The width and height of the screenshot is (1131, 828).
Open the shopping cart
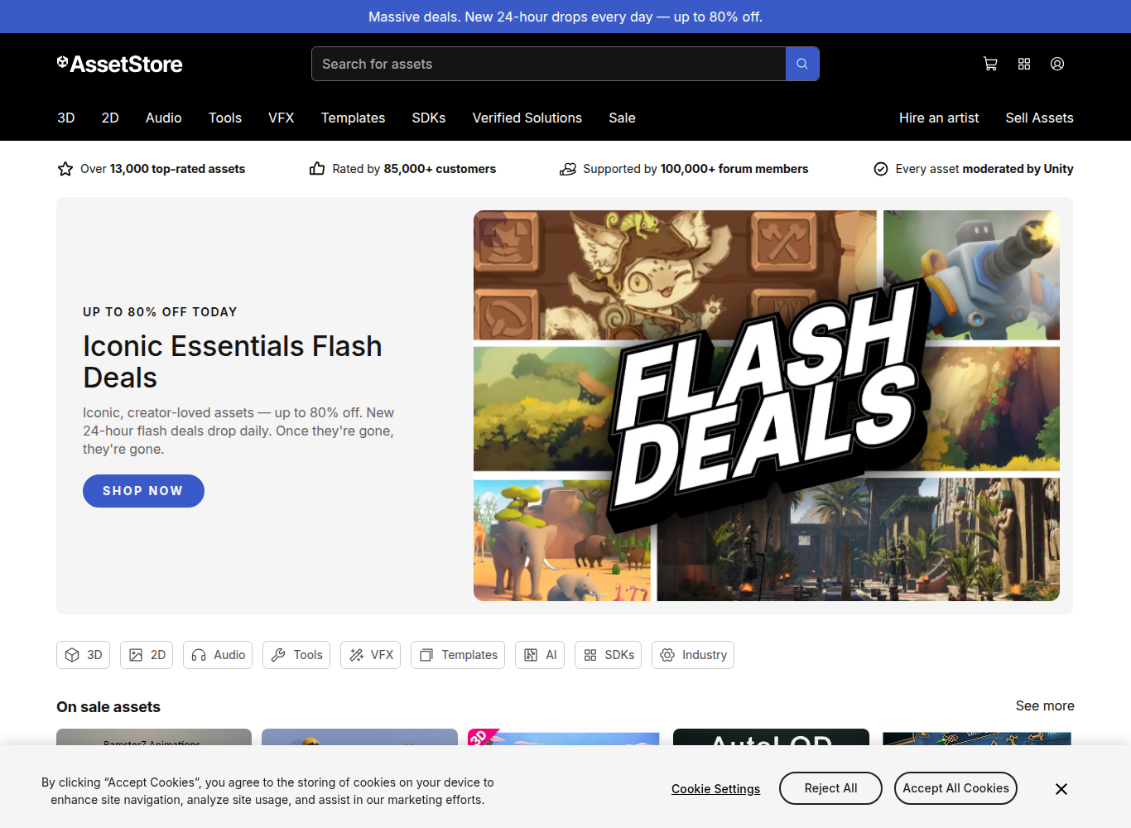pyautogui.click(x=990, y=64)
